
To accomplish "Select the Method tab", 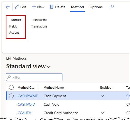I will 77,7.
